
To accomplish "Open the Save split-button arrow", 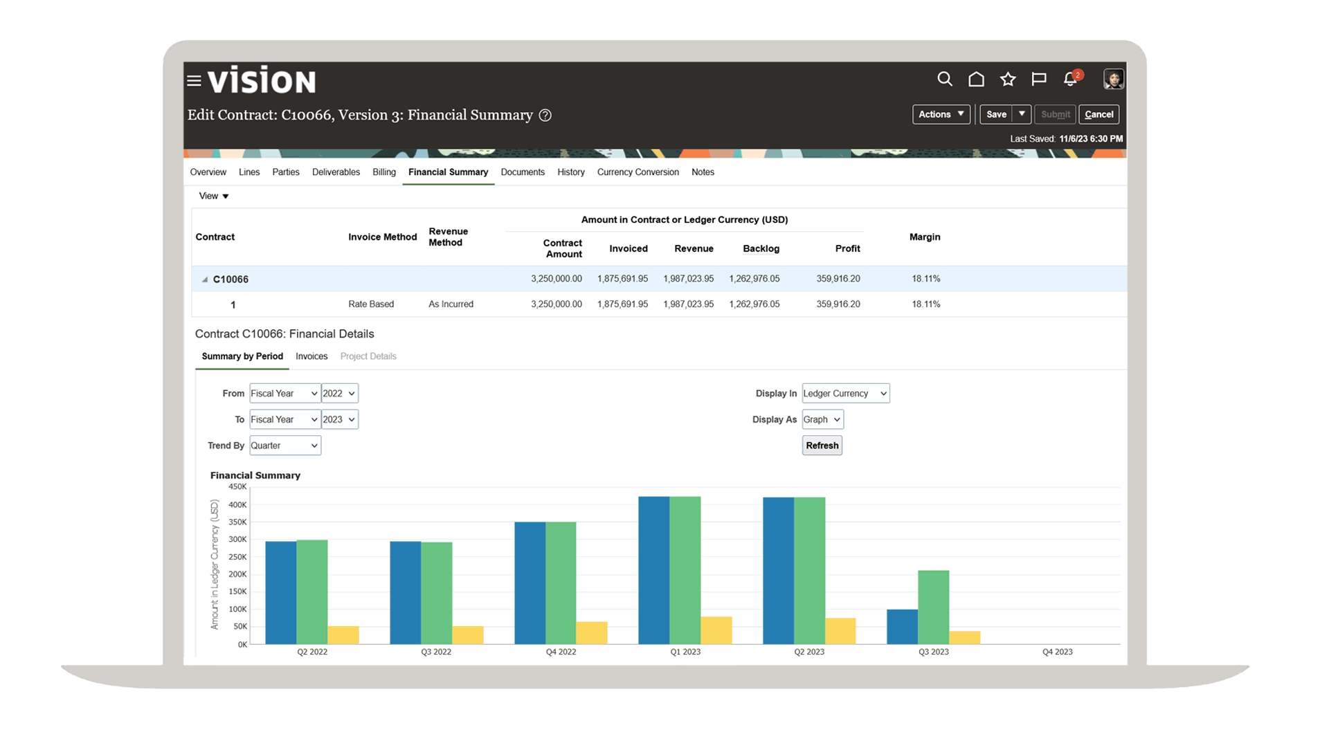I will (1022, 114).
